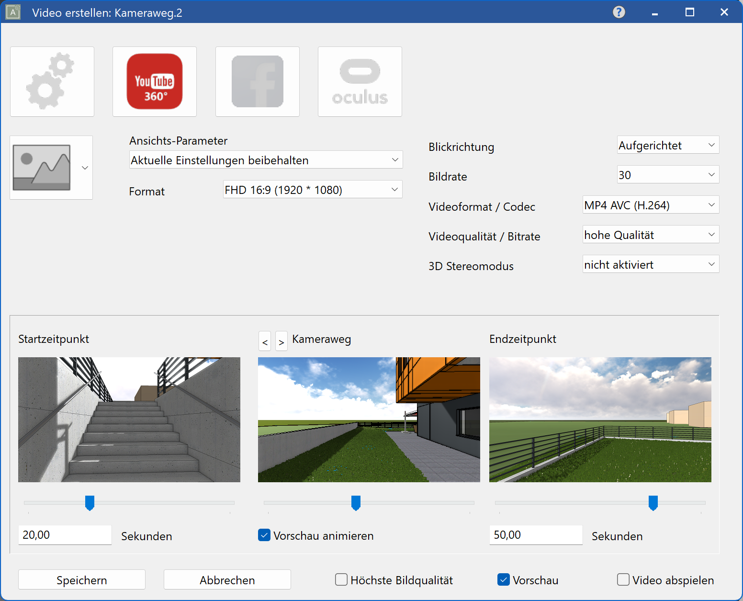Open the help question mark icon
The width and height of the screenshot is (743, 601).
pos(619,12)
